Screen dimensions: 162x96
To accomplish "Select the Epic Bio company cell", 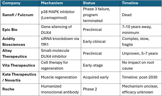I will tap(20, 30).
